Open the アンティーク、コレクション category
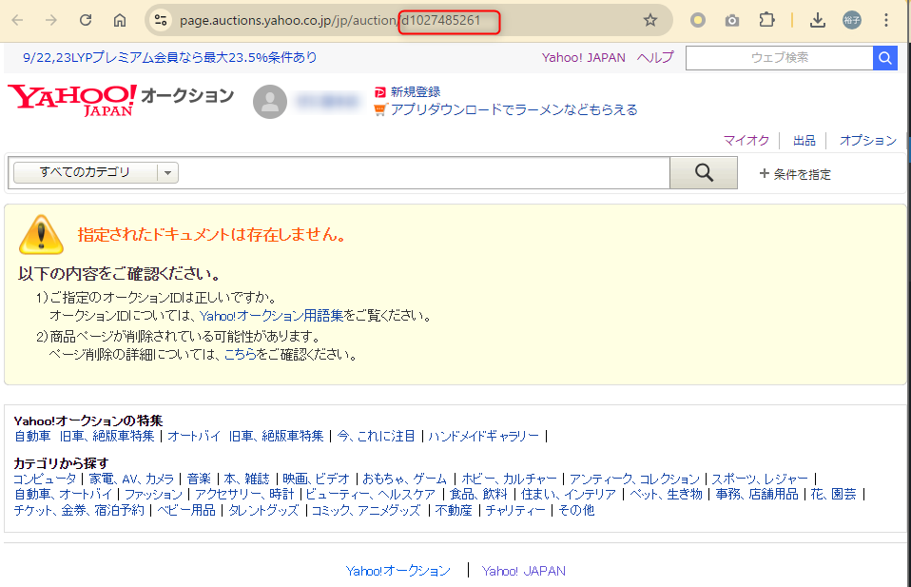 tap(634, 479)
